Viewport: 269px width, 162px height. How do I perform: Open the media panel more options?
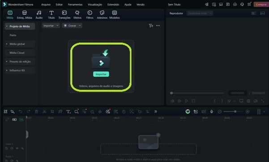pyautogui.click(x=158, y=26)
